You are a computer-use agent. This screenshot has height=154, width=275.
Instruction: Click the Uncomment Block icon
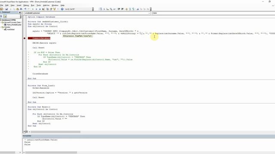click(x=134, y=9)
